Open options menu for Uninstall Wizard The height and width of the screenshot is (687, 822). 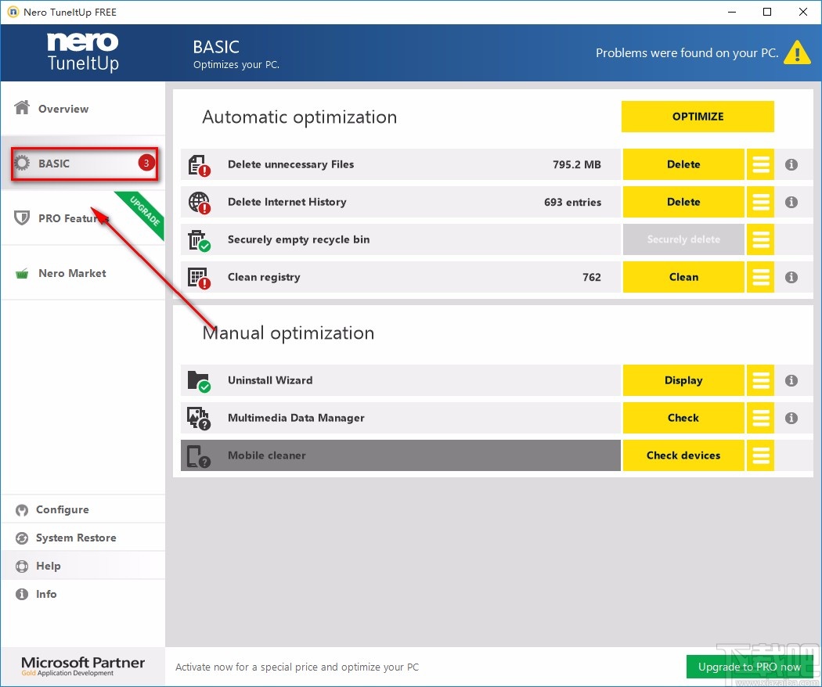761,380
